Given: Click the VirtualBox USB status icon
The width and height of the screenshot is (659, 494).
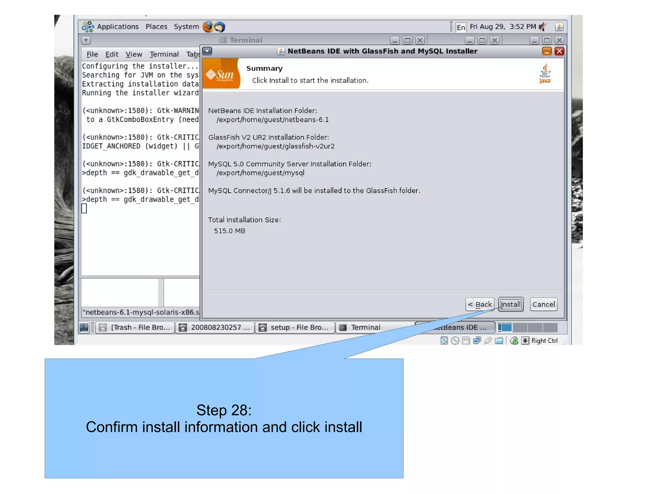Looking at the screenshot, I should [x=488, y=340].
